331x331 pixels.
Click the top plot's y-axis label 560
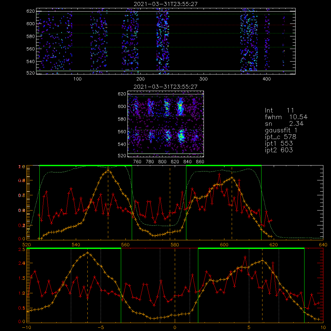(x=30, y=49)
